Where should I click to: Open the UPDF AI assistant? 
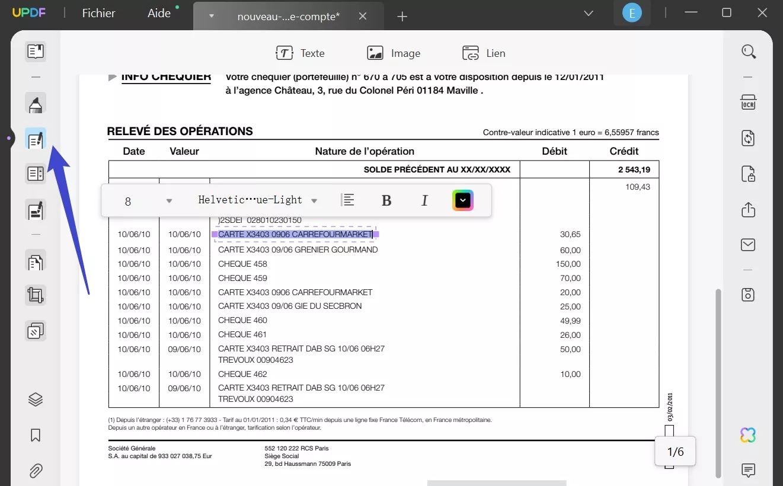pos(748,435)
